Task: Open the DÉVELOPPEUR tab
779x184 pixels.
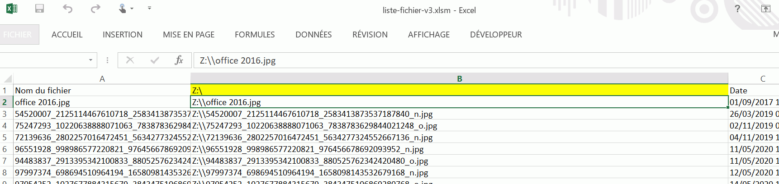Action: [x=496, y=35]
